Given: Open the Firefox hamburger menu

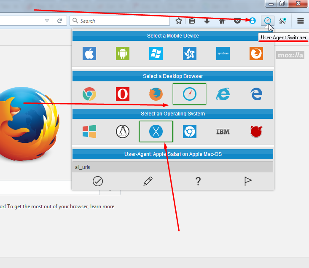Looking at the screenshot, I should 301,21.
